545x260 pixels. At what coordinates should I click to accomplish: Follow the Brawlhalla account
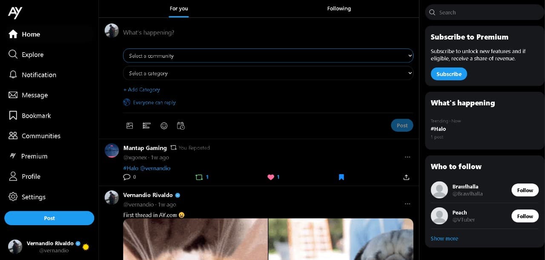click(525, 190)
